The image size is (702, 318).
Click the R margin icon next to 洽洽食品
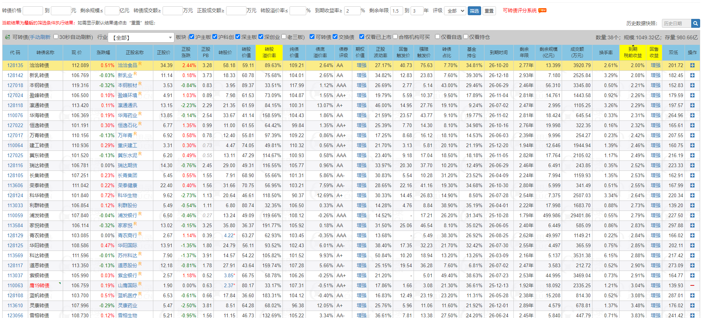[x=140, y=64]
